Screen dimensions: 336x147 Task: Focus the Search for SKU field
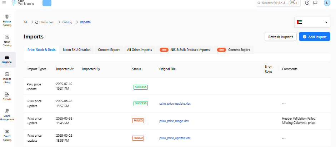[278, 3]
